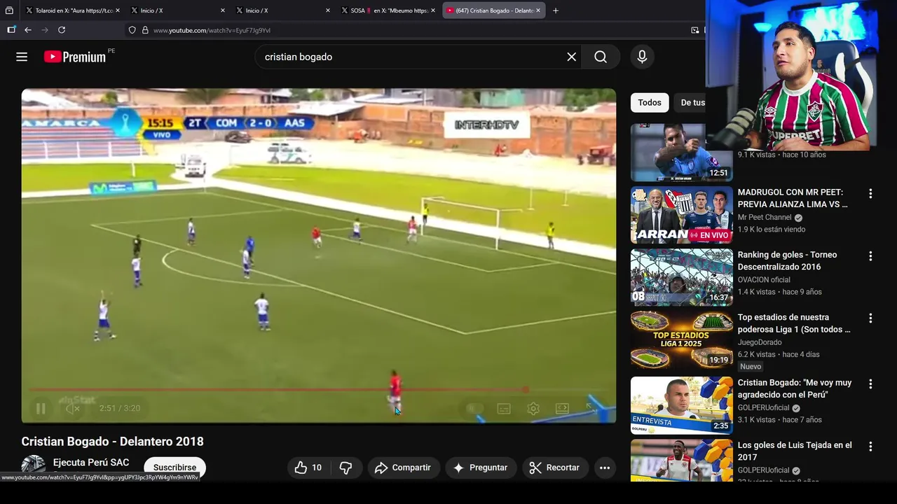Open Ranking de goles video thumbnail
The width and height of the screenshot is (897, 504).
(x=682, y=277)
